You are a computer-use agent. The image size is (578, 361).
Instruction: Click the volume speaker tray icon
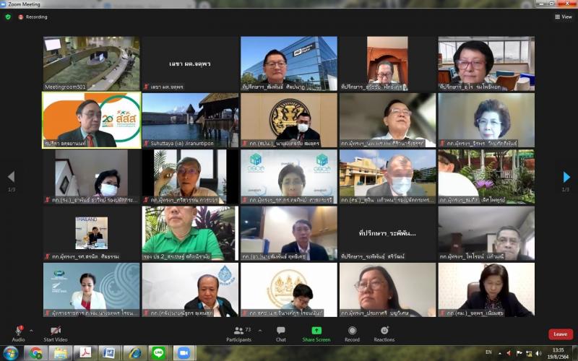(538, 353)
